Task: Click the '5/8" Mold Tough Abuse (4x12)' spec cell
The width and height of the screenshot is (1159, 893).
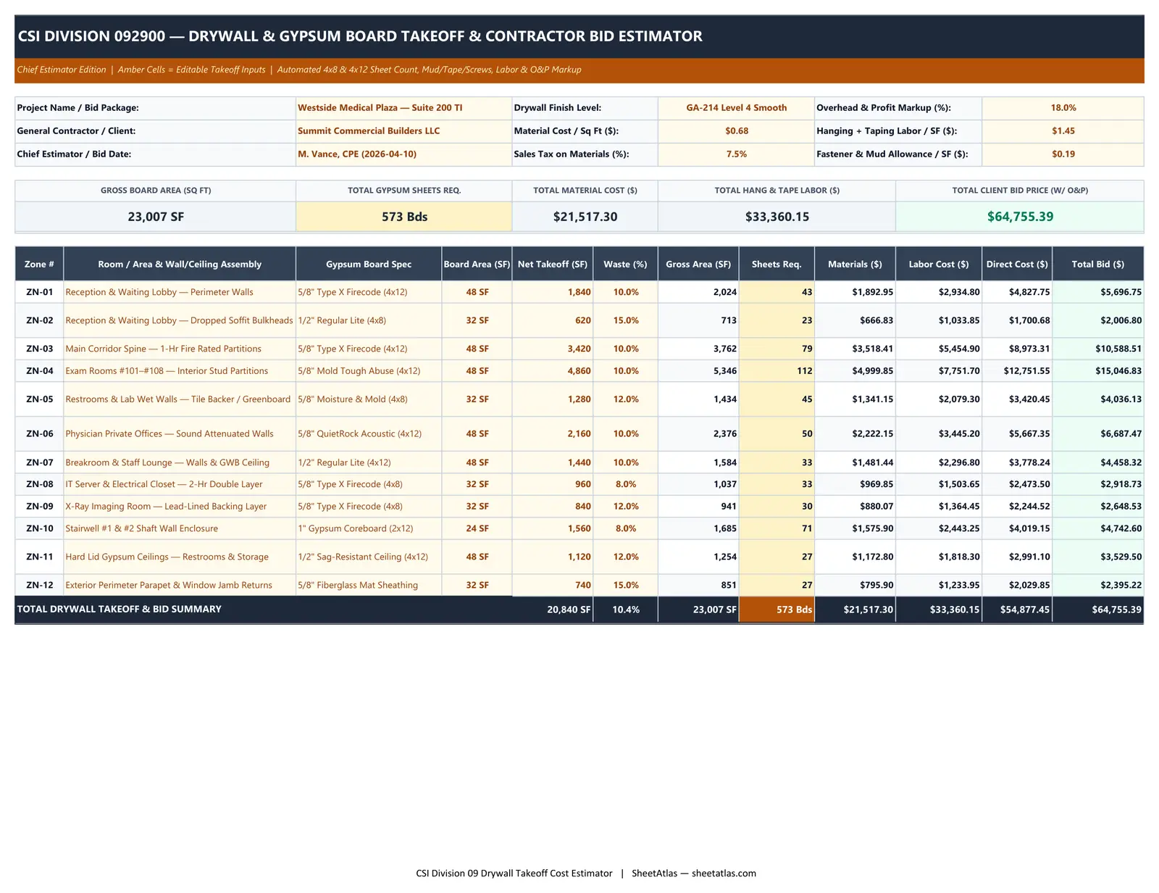Action: coord(369,371)
